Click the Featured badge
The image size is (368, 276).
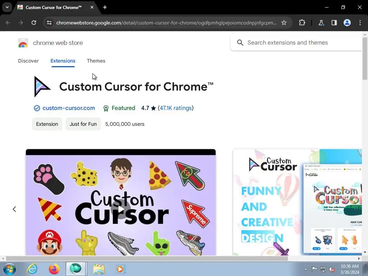click(119, 108)
